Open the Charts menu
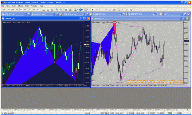Image resolution: width=192 pixels, height=115 pixels. pos(21,6)
